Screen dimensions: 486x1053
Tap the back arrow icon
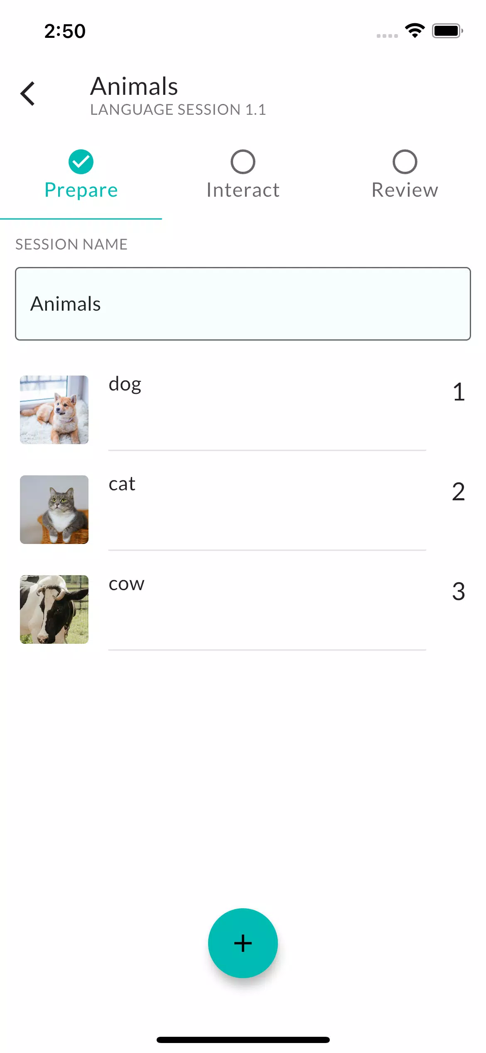28,94
